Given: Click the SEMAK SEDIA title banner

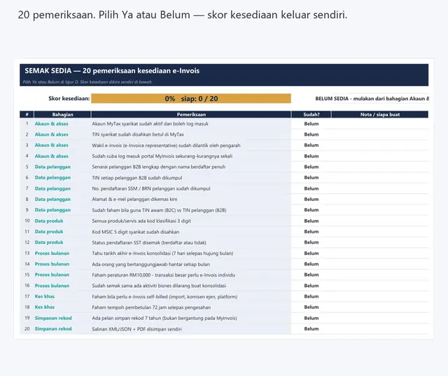Looking at the screenshot, I should (x=224, y=75).
